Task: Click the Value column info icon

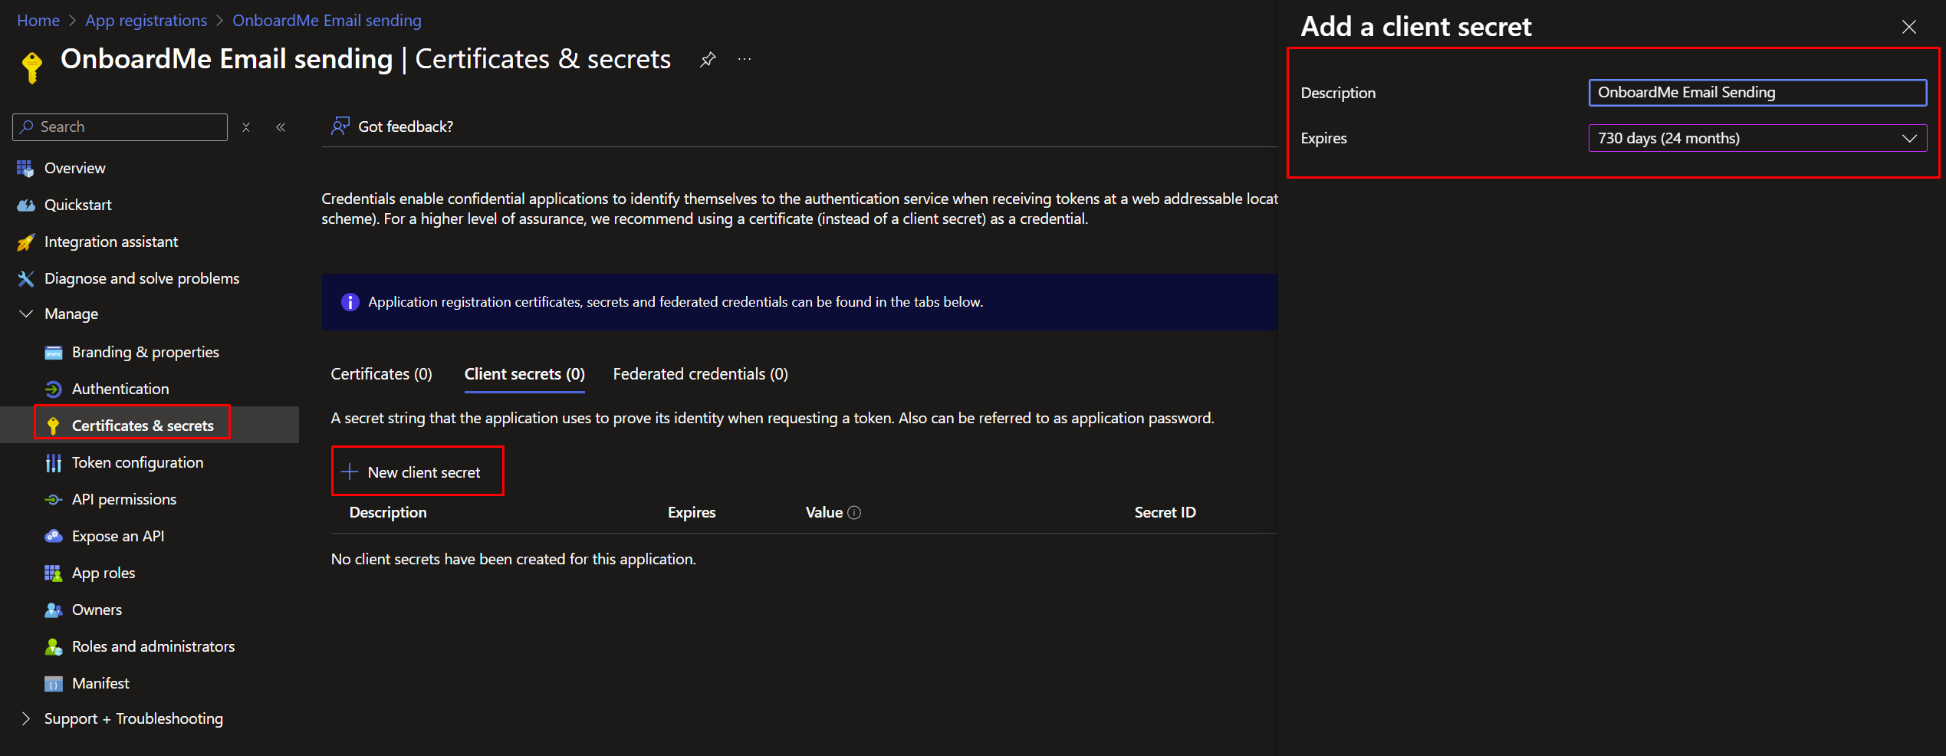Action: coord(854,513)
